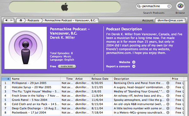Click the 7/18/04 release date cell
This screenshot has height=116, width=189.
pos(97,113)
